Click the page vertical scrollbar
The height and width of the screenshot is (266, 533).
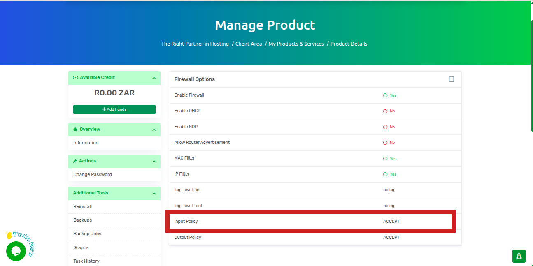[x=531, y=74]
